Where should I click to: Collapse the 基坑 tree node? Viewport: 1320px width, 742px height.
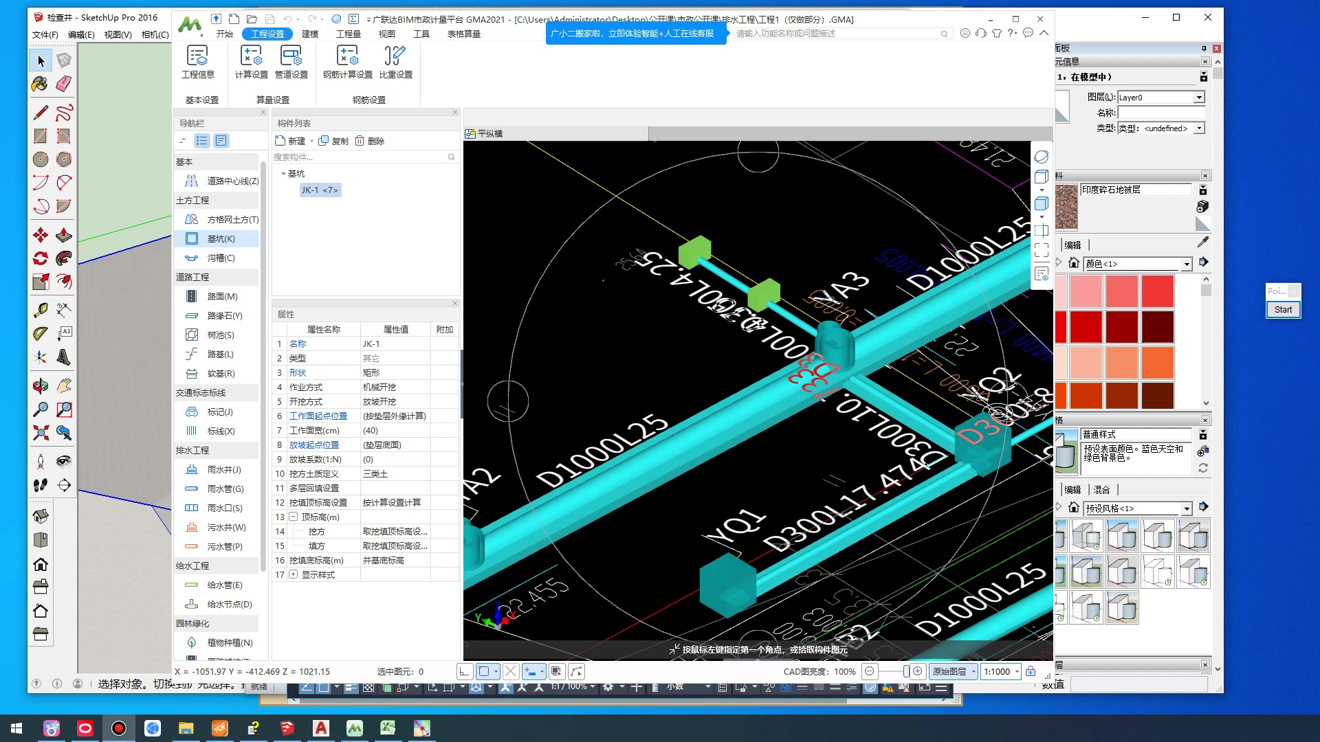(x=283, y=174)
